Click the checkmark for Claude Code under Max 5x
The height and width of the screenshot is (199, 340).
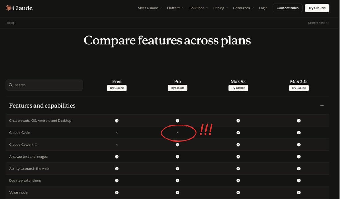(x=238, y=132)
